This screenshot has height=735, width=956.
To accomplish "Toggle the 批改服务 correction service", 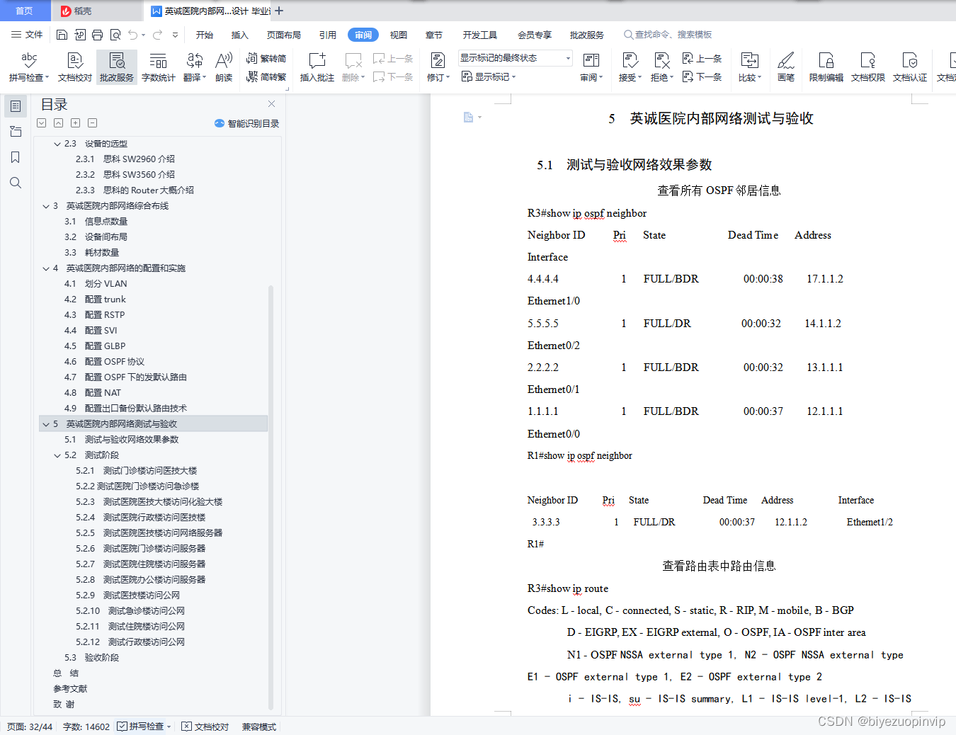I will pyautogui.click(x=116, y=68).
